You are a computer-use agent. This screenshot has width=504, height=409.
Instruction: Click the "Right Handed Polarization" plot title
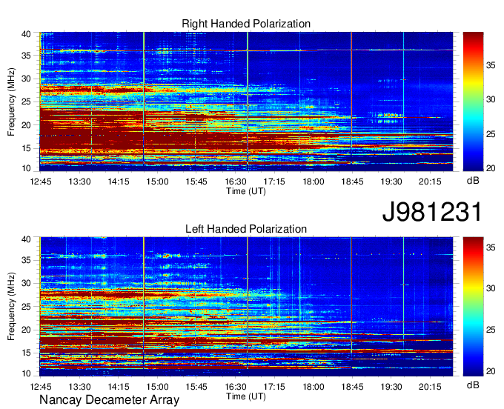[x=246, y=24]
